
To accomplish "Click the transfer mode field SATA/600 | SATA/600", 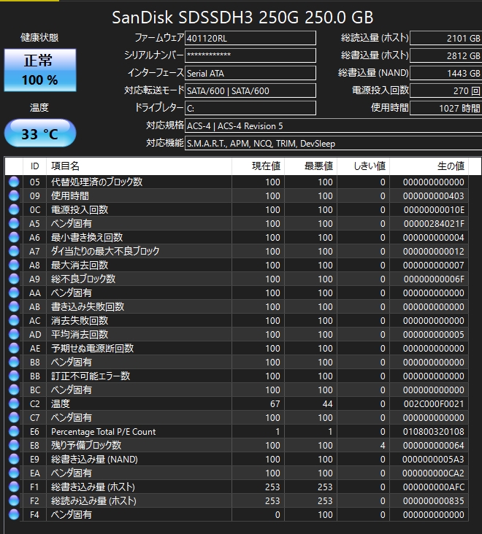I will tap(250, 90).
